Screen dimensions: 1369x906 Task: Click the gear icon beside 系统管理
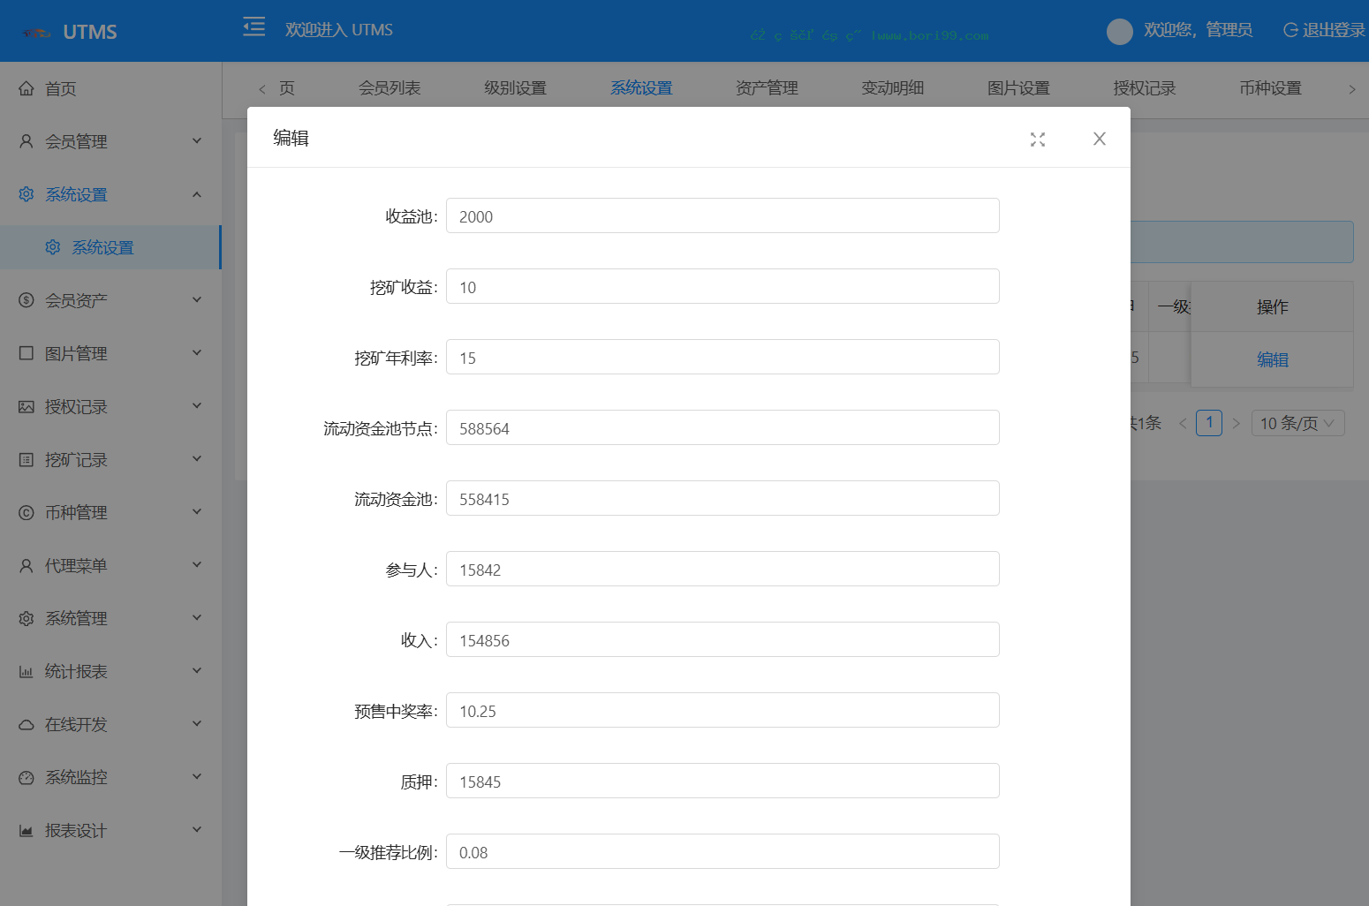click(26, 618)
